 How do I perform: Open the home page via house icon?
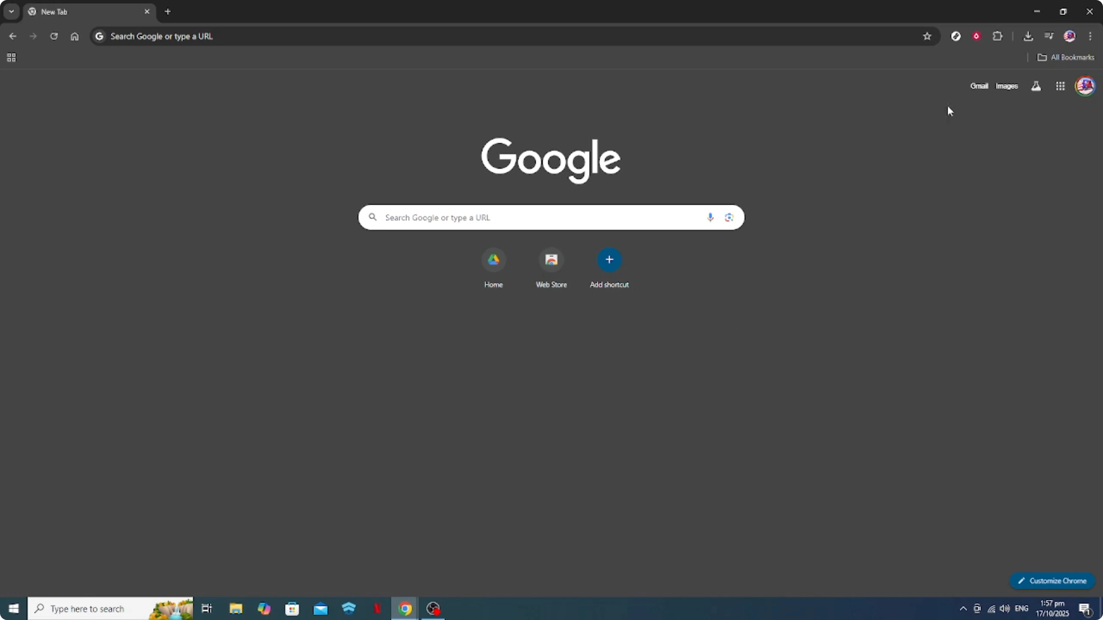(x=75, y=36)
